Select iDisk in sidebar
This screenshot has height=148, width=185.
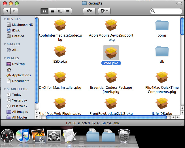coord(13,30)
